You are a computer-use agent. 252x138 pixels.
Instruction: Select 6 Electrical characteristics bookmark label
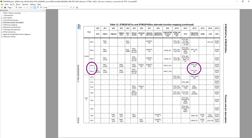click(12, 27)
